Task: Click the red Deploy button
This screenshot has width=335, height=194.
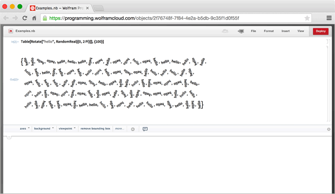Action: [x=321, y=31]
